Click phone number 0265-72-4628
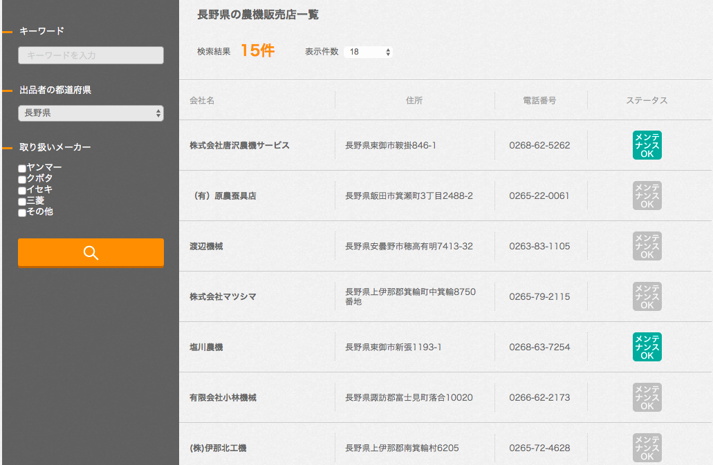Screen dimensions: 713x465 pos(539,448)
